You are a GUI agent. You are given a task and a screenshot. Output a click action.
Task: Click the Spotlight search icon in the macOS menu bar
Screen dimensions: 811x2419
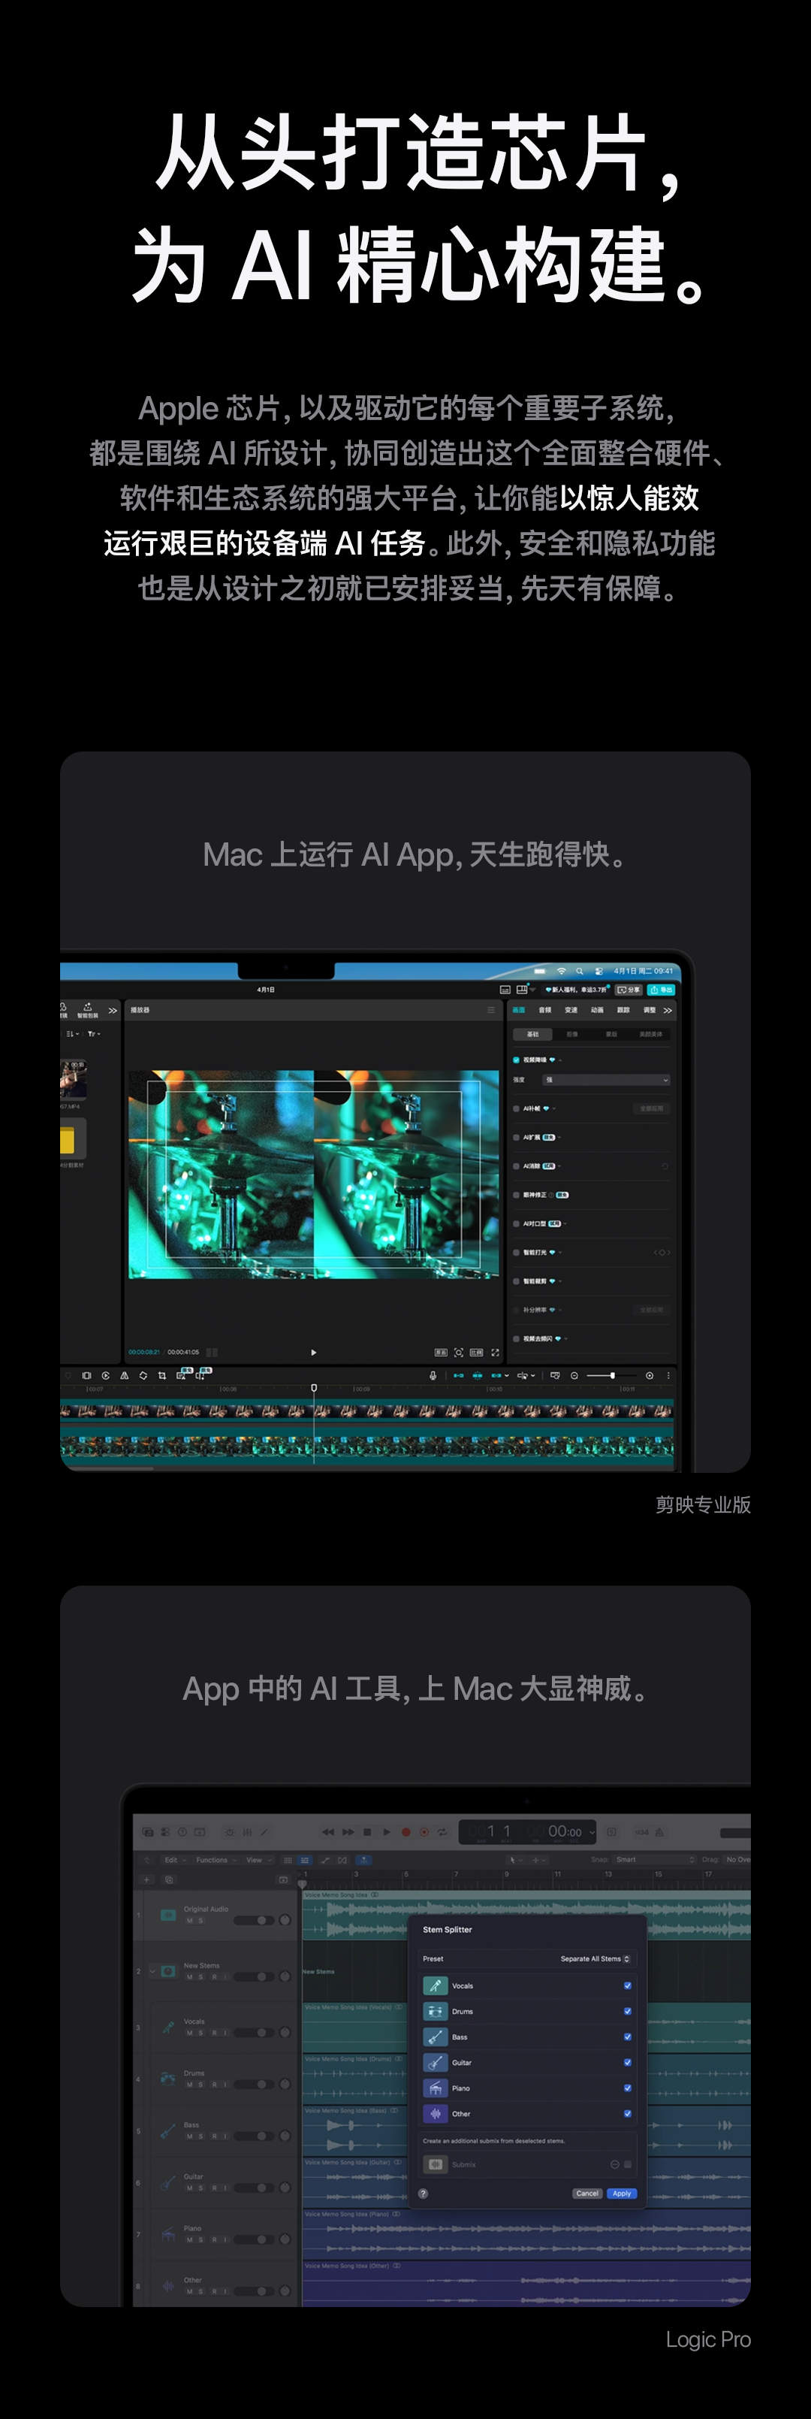[580, 970]
